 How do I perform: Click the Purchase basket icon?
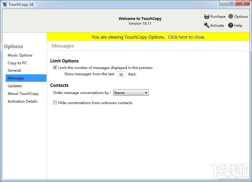pos(207,17)
